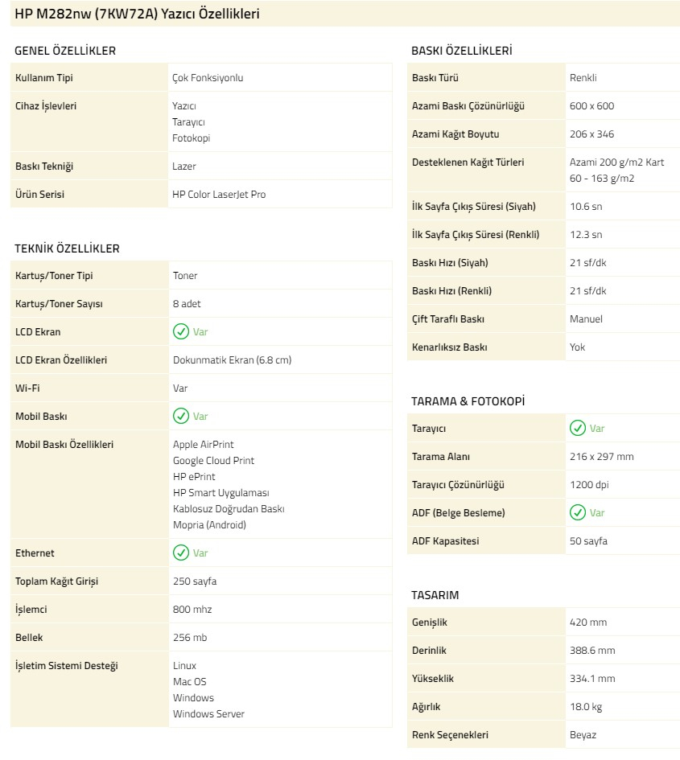Click the Google Cloud Print entry
680x760 pixels.
tap(213, 460)
